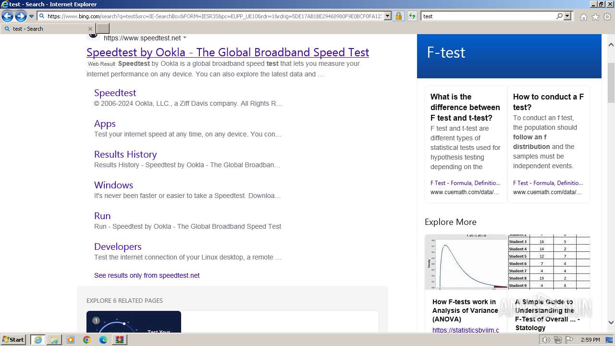Screen dimensions: 615x346
Task: Open 'How F-tests work in Analysis of Variance'
Action: (465, 310)
